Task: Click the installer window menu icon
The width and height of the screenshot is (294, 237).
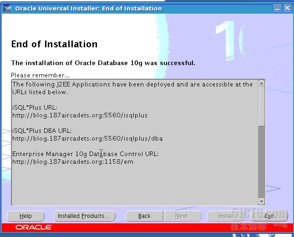Action: pyautogui.click(x=7, y=8)
